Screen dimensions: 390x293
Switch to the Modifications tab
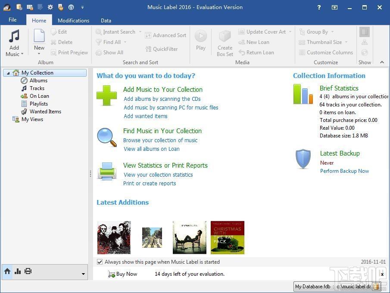[x=73, y=20]
